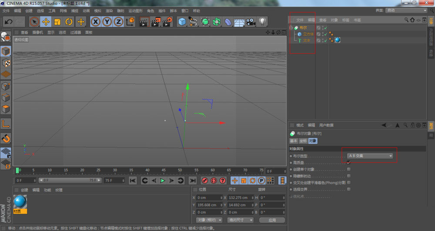Open the viewport 摄像机 menu
435x231 pixels.
tap(37, 33)
